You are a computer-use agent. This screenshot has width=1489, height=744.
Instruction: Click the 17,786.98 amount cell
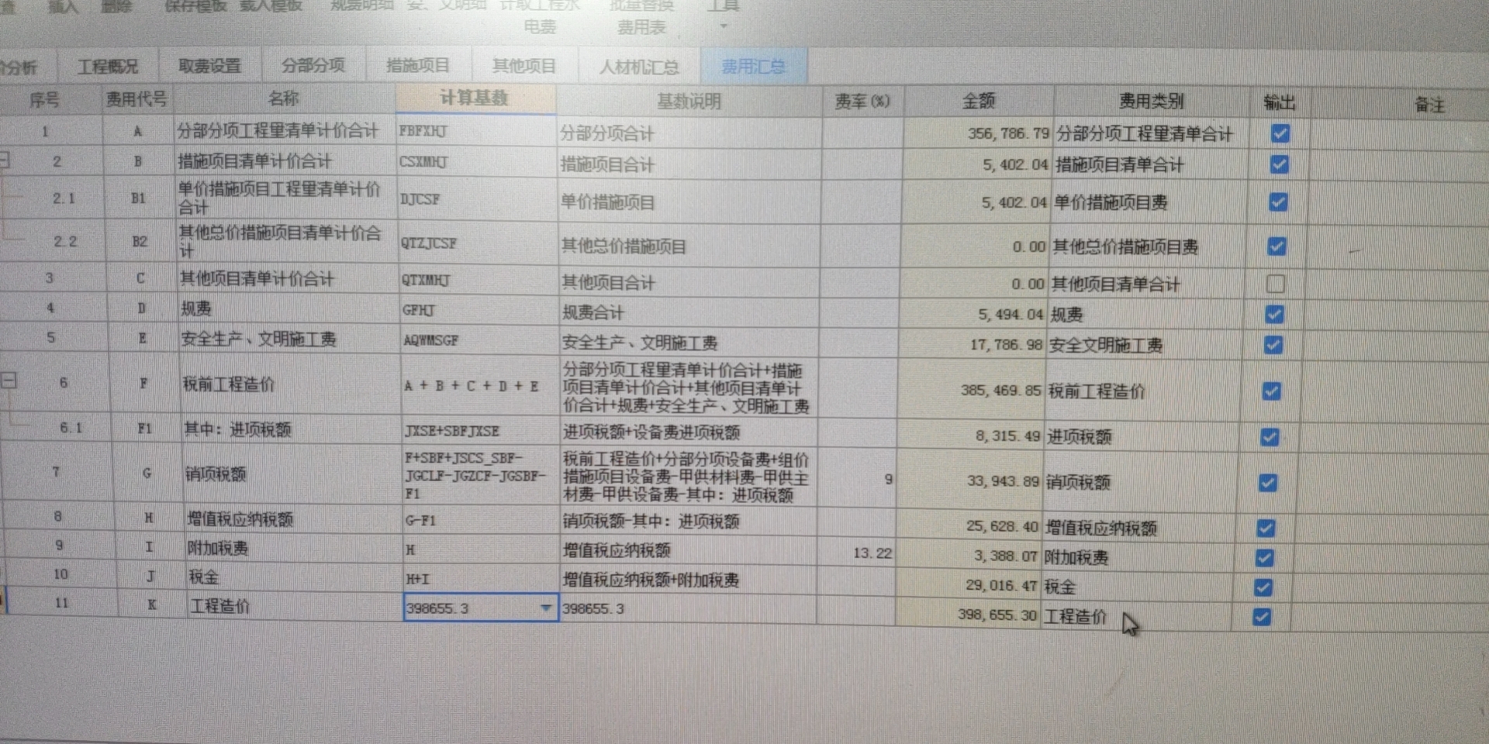click(x=973, y=345)
